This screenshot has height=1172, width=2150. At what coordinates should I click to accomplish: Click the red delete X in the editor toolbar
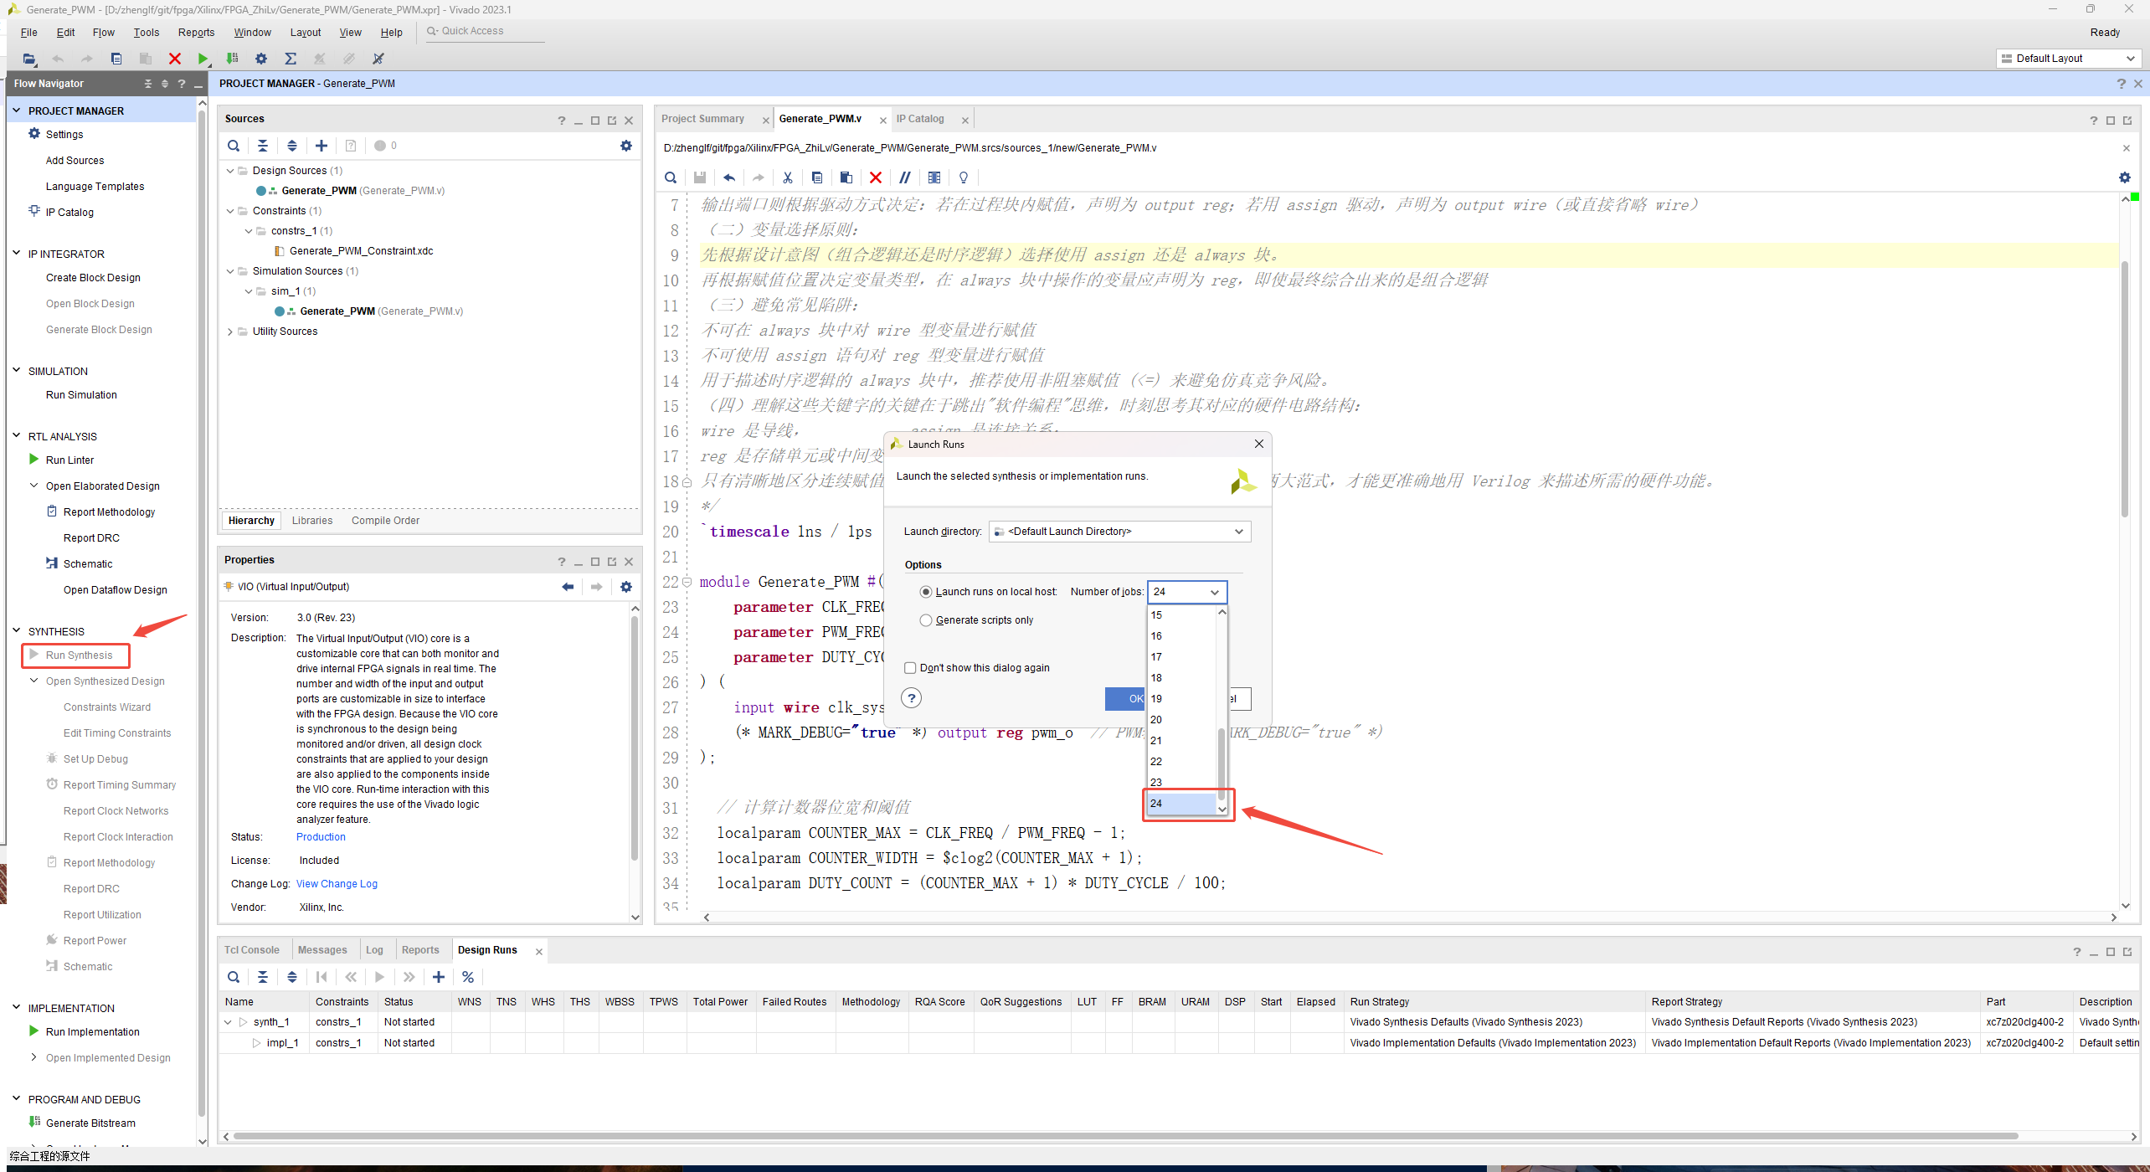[876, 177]
